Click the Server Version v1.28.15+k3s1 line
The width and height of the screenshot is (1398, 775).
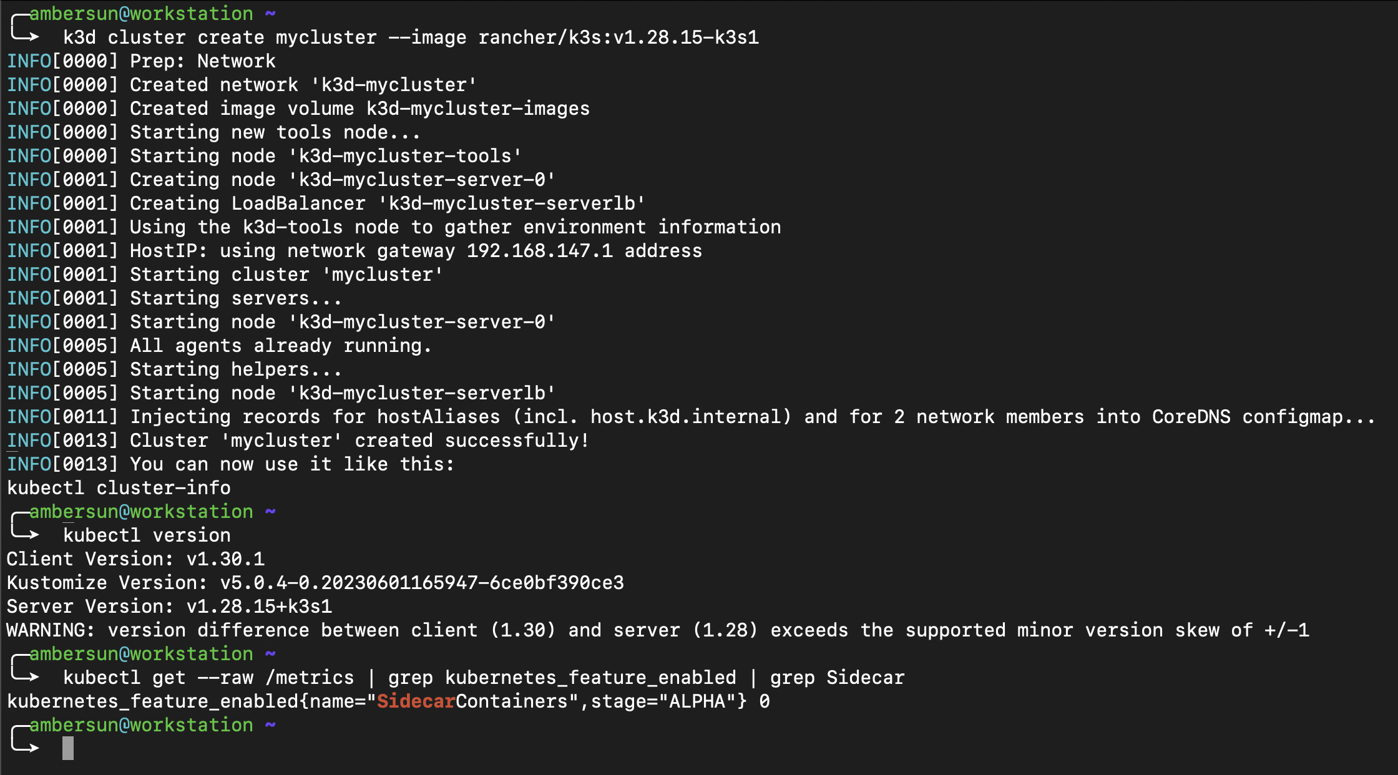click(169, 607)
